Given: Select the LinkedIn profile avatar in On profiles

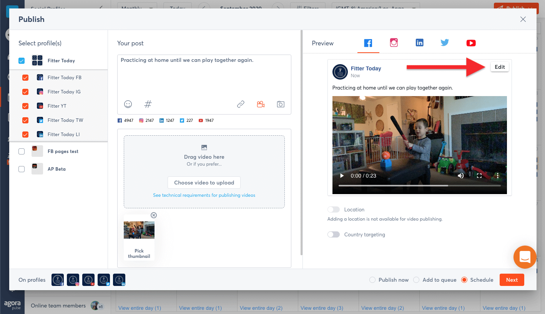Looking at the screenshot, I should click(119, 280).
